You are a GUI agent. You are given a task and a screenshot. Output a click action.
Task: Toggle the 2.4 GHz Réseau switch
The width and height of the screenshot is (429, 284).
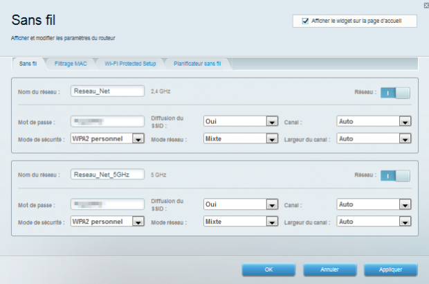(394, 92)
